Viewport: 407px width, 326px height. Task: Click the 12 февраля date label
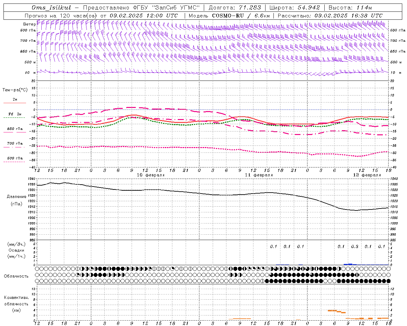click(x=367, y=175)
